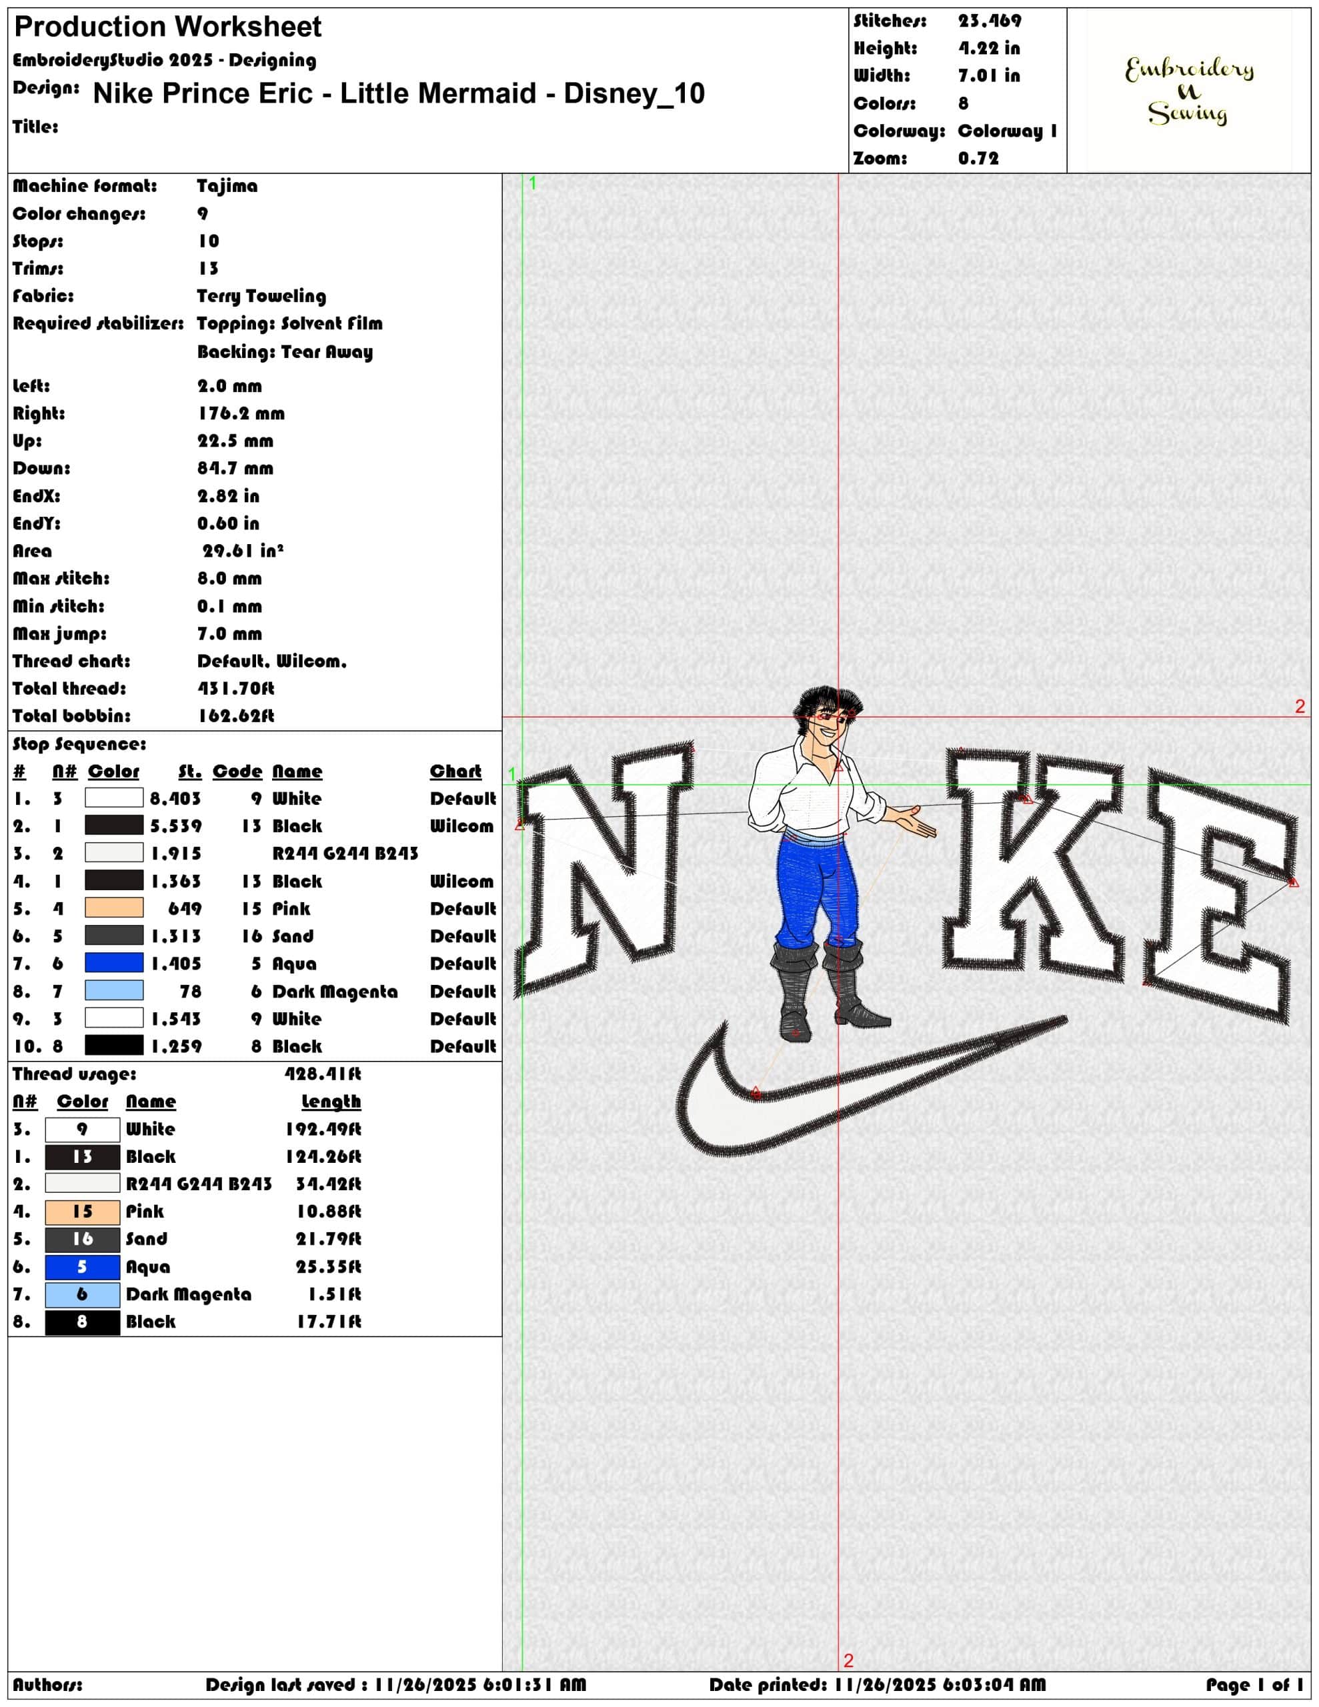Click the stitches value '23,469'
Viewport: 1319px width, 1707px height.
pos(990,21)
